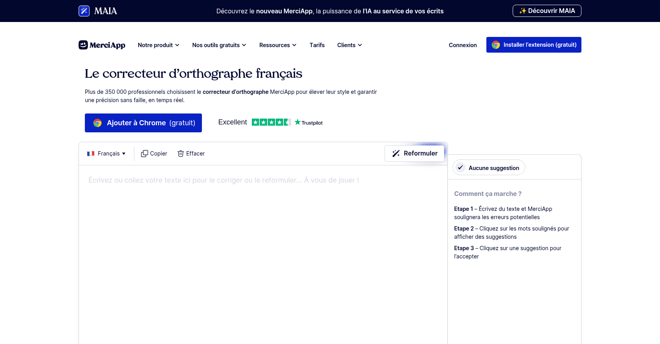
Task: Open the Ressources dropdown menu
Action: point(278,45)
